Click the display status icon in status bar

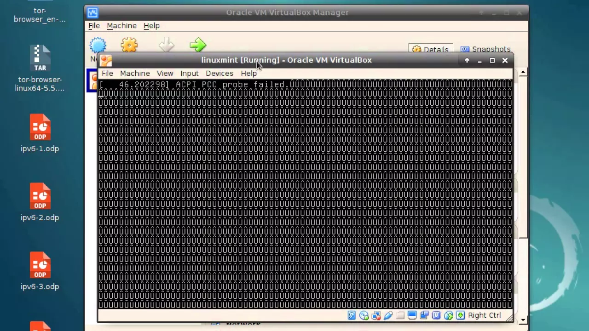[x=412, y=315]
